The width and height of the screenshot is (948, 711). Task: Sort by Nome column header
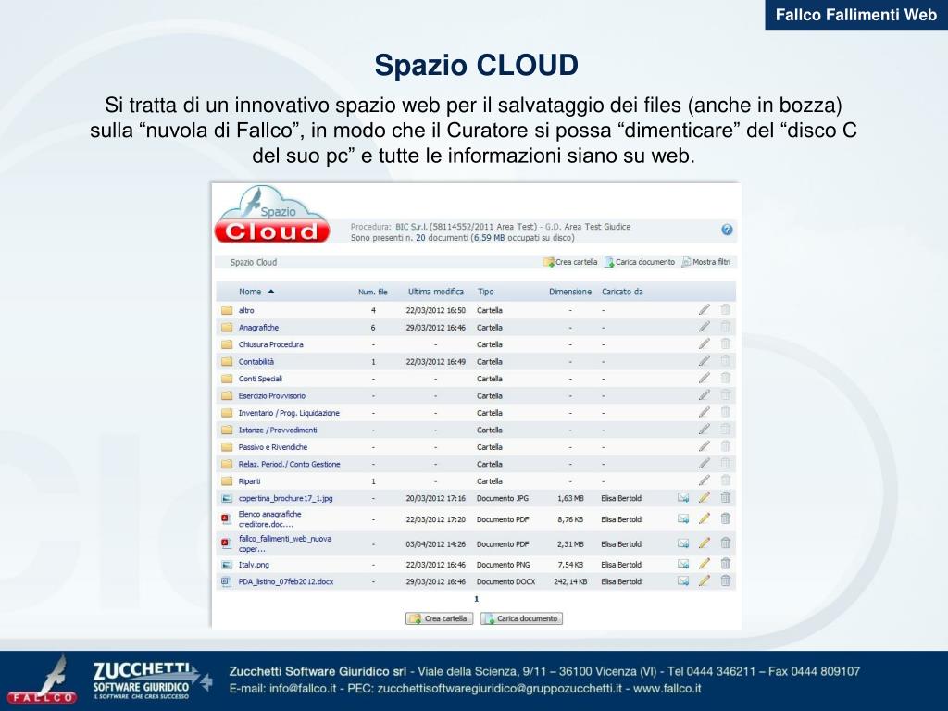[x=250, y=292]
